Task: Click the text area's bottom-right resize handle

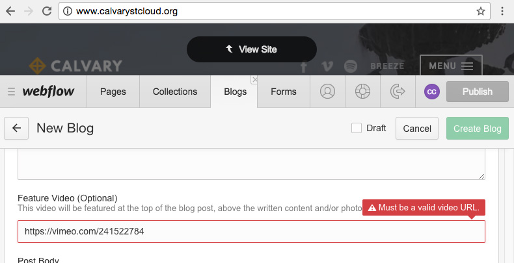Action: click(x=481, y=177)
